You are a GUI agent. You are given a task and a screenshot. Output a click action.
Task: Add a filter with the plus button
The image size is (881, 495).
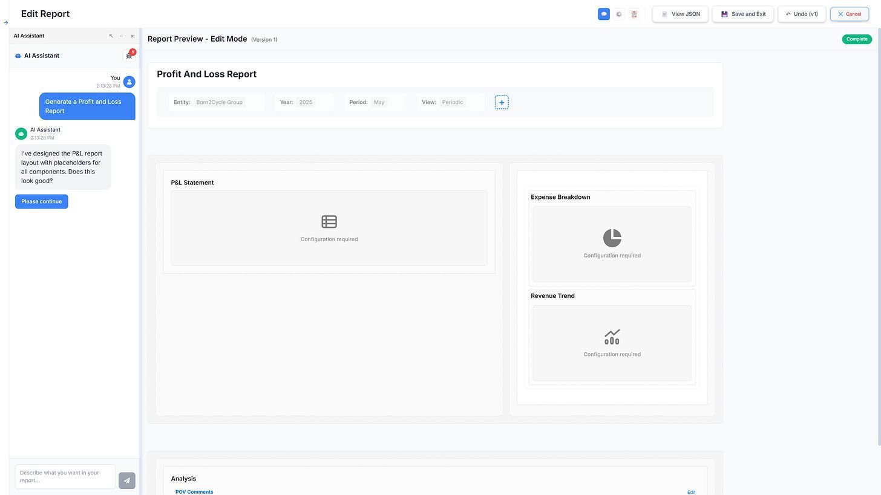pyautogui.click(x=501, y=102)
